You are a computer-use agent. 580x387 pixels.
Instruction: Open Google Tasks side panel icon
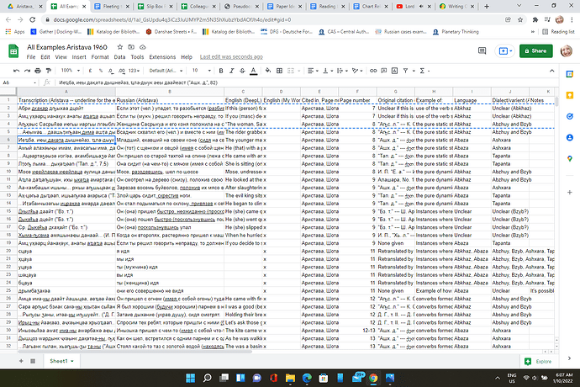pyautogui.click(x=570, y=116)
